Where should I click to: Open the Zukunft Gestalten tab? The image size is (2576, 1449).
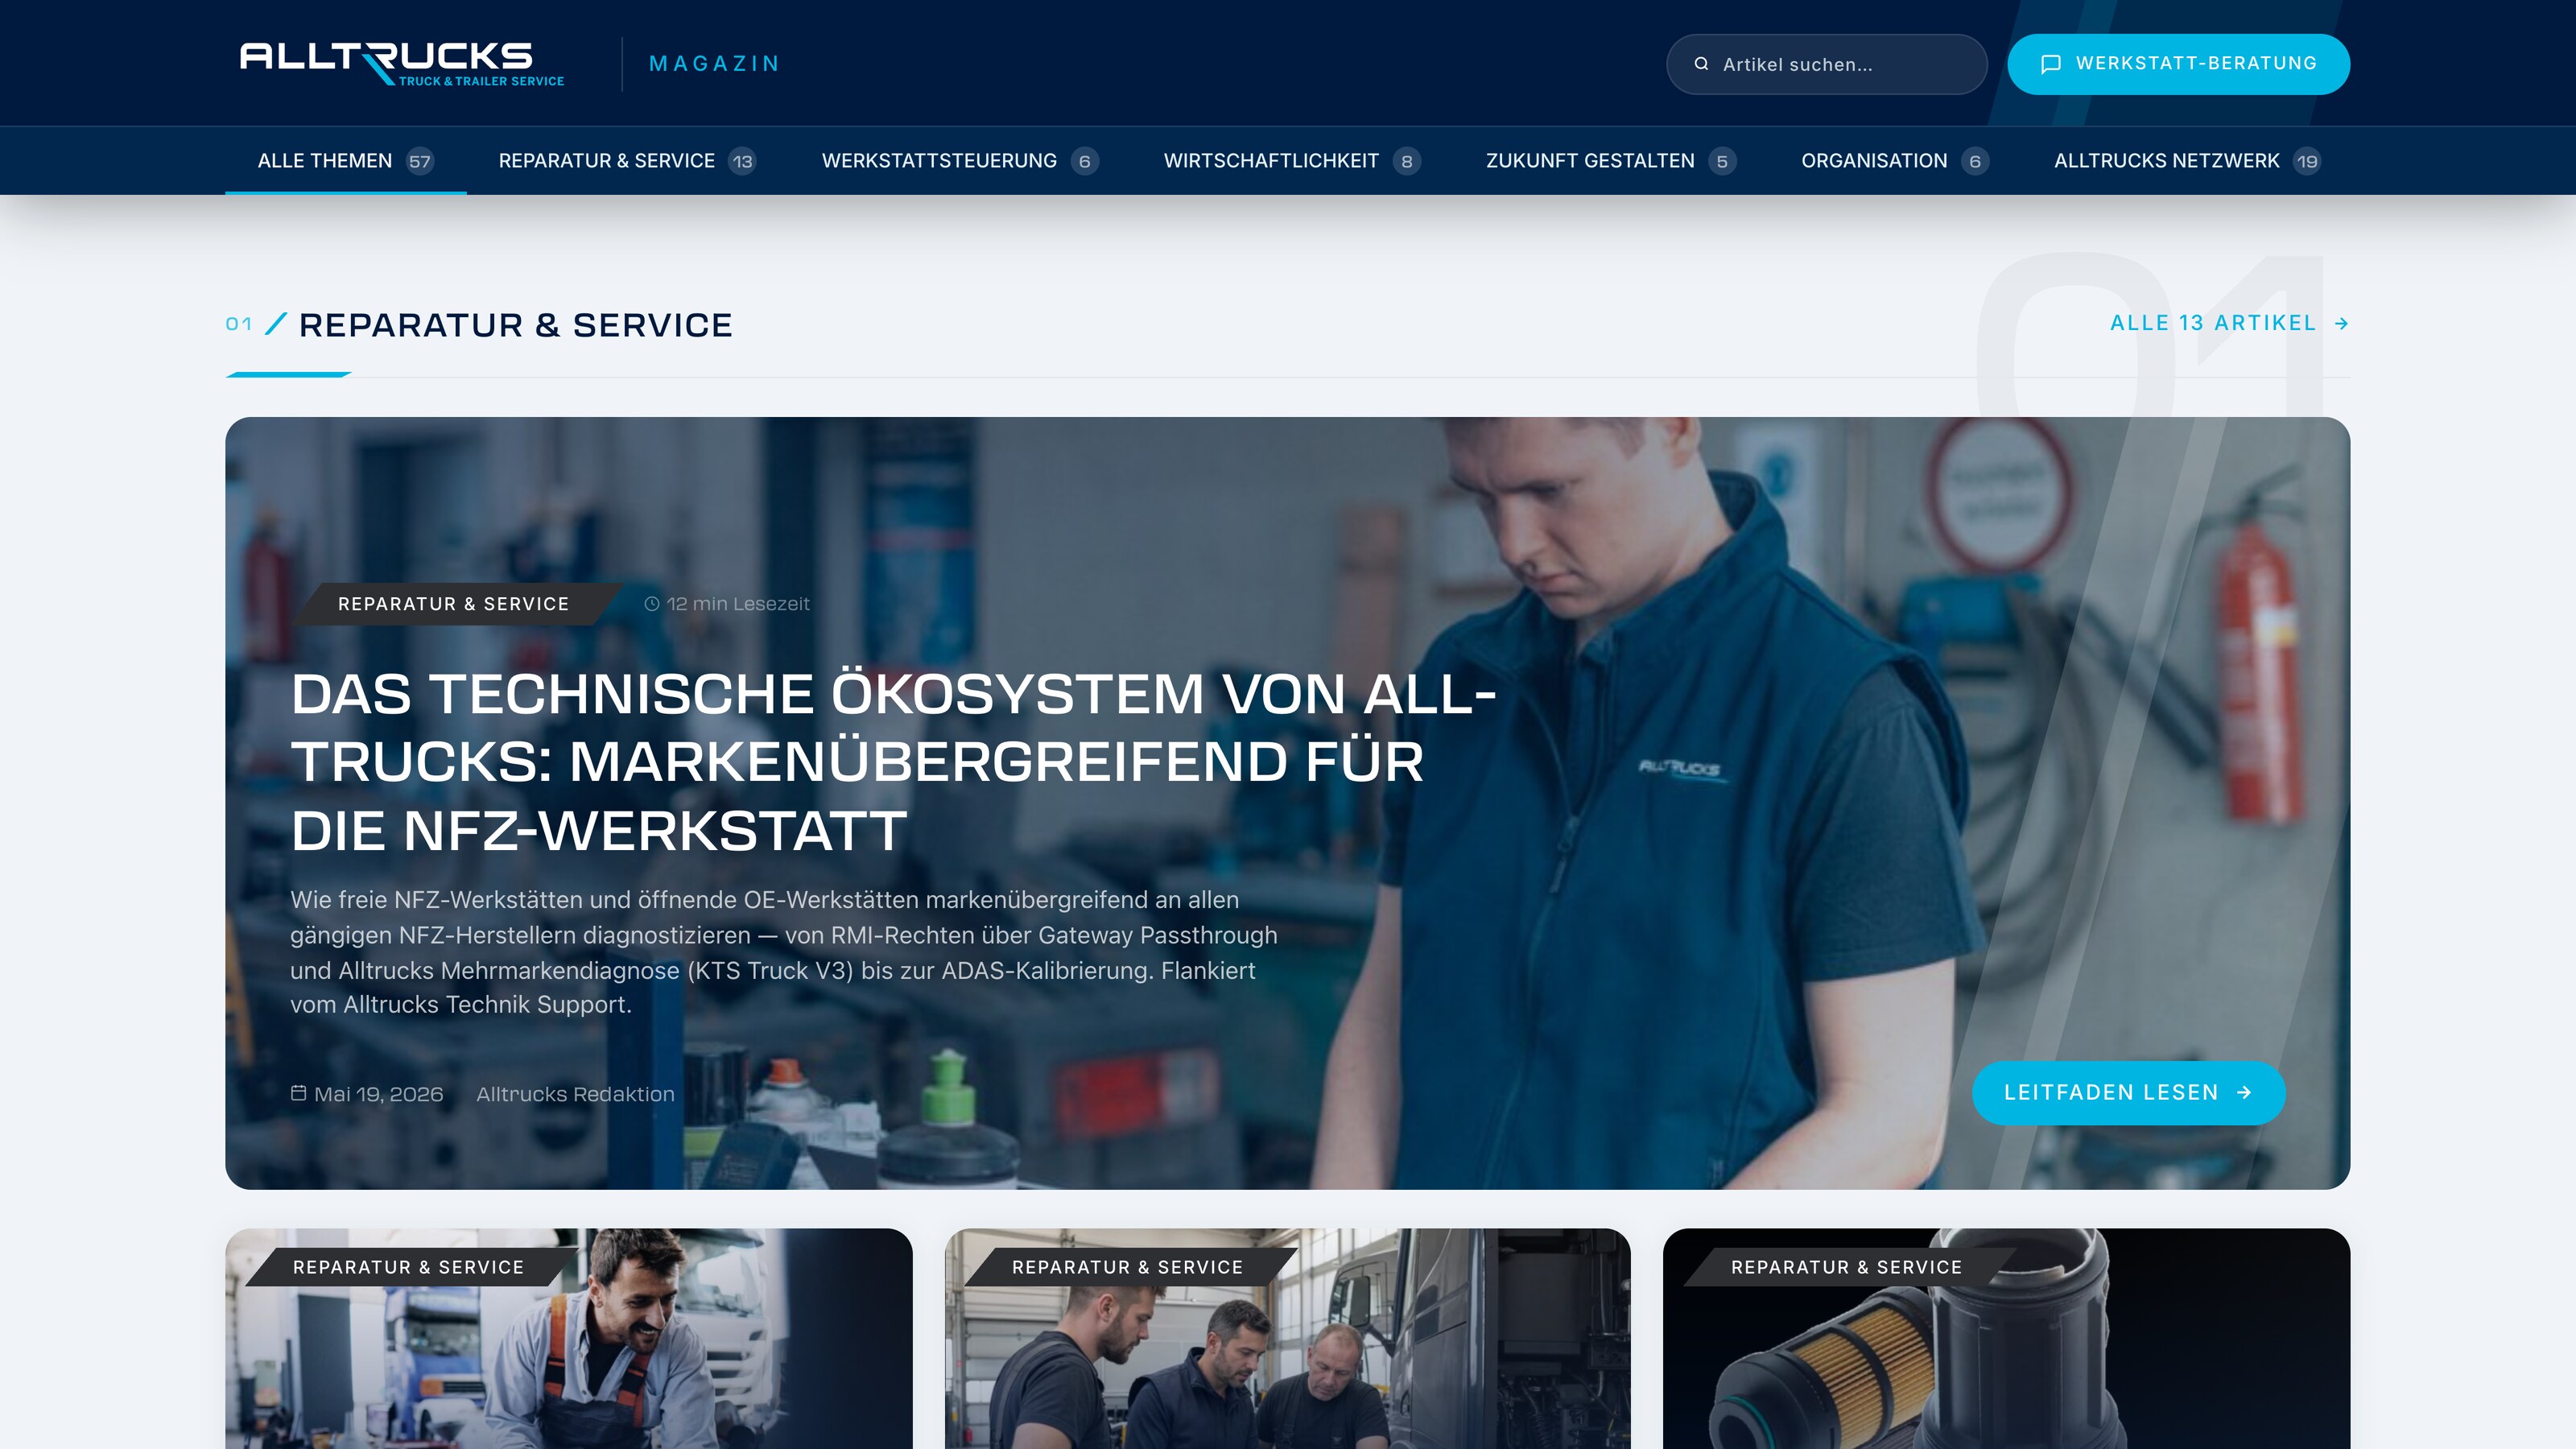(1610, 161)
